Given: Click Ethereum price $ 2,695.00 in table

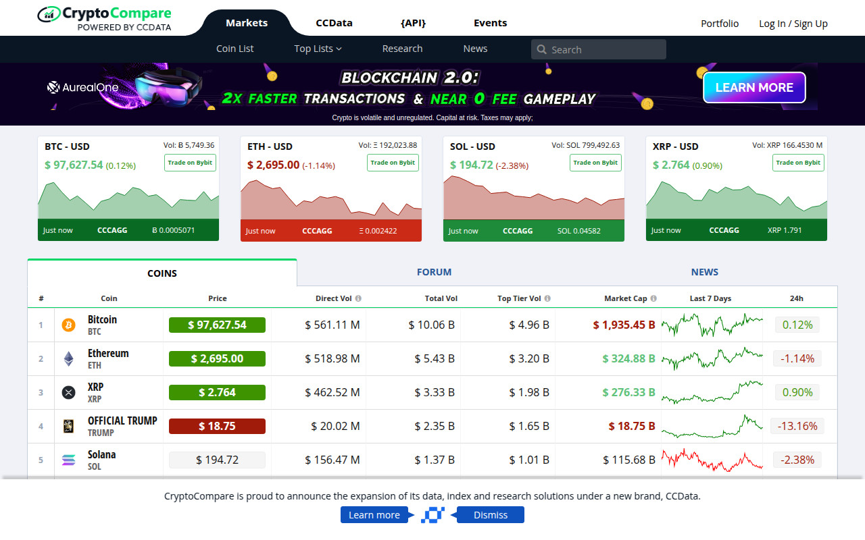Looking at the screenshot, I should pos(217,359).
